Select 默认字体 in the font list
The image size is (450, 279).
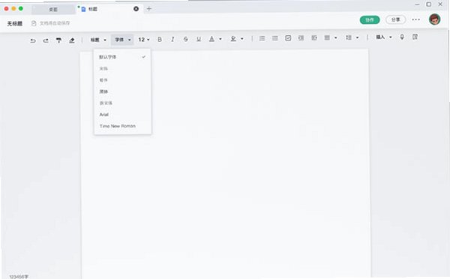click(122, 57)
